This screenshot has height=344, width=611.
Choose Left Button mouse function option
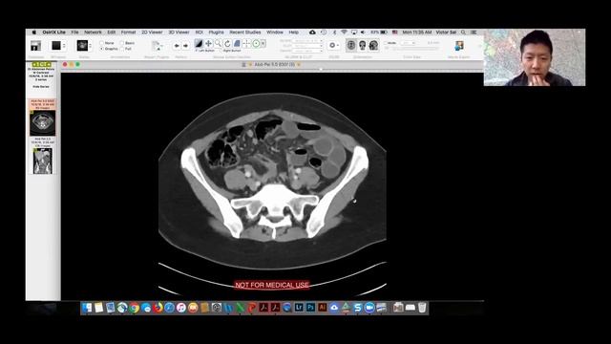pyautogui.click(x=205, y=51)
